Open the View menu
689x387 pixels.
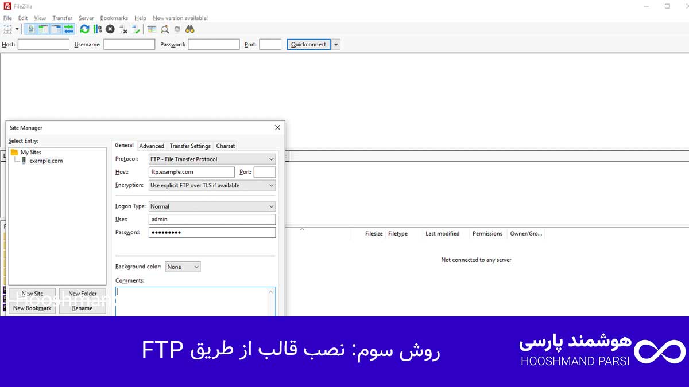[40, 18]
